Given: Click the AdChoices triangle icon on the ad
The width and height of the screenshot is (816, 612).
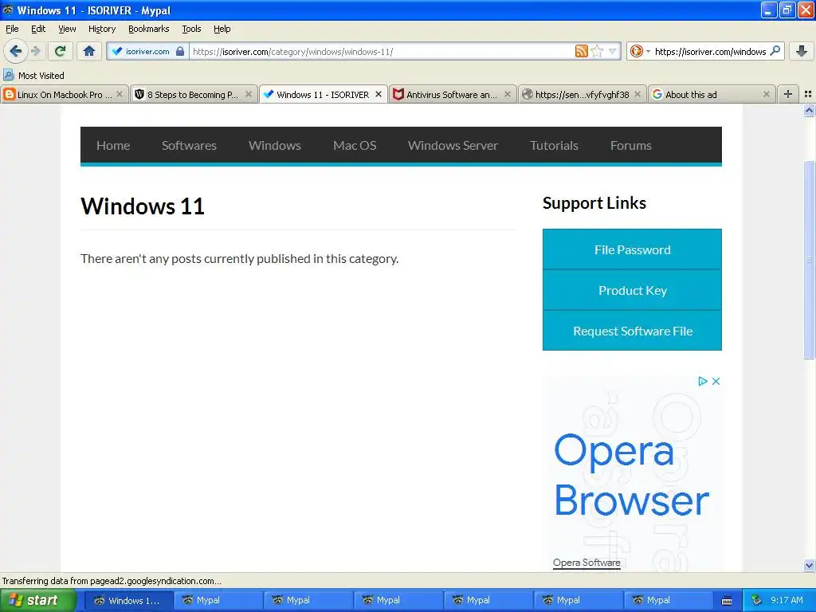Looking at the screenshot, I should pos(703,381).
